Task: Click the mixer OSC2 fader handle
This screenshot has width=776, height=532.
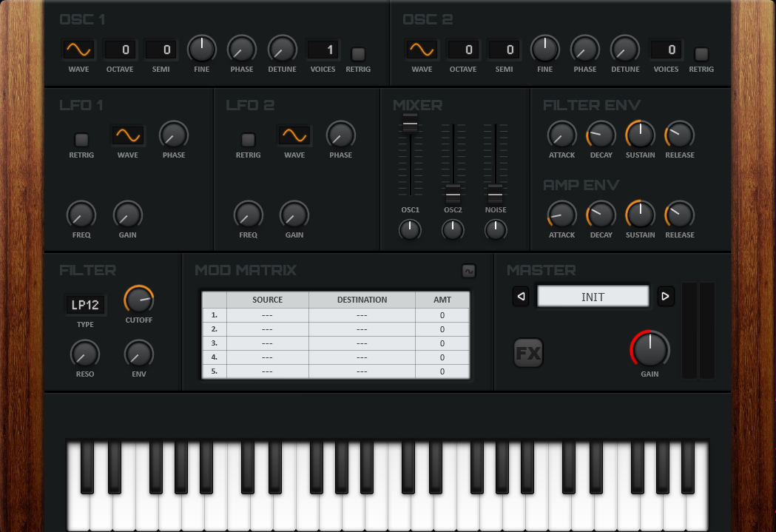Action: tap(453, 194)
